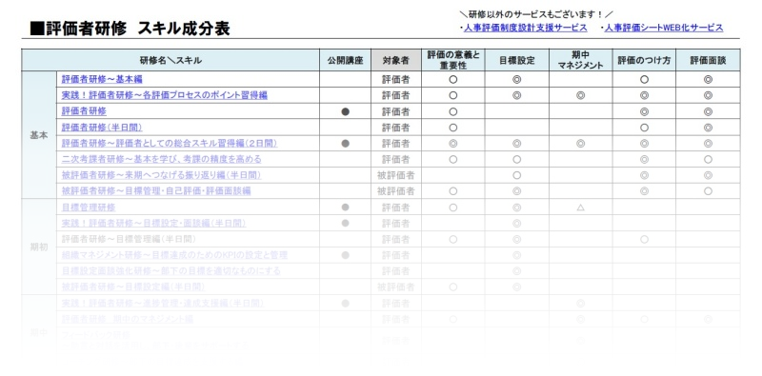Screen dimensions: 762x376
Task: Open the 評価者研修(半日間) link
Action: coord(102,128)
